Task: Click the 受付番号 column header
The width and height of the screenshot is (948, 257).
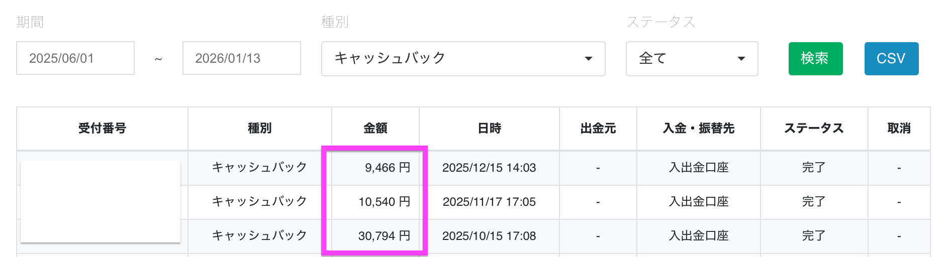Action: (102, 128)
